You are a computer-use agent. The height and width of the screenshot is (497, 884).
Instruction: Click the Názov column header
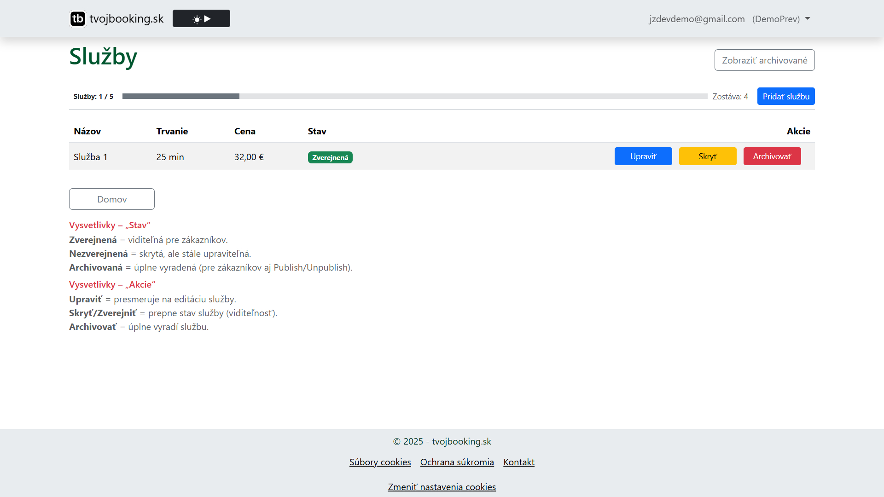pos(87,131)
